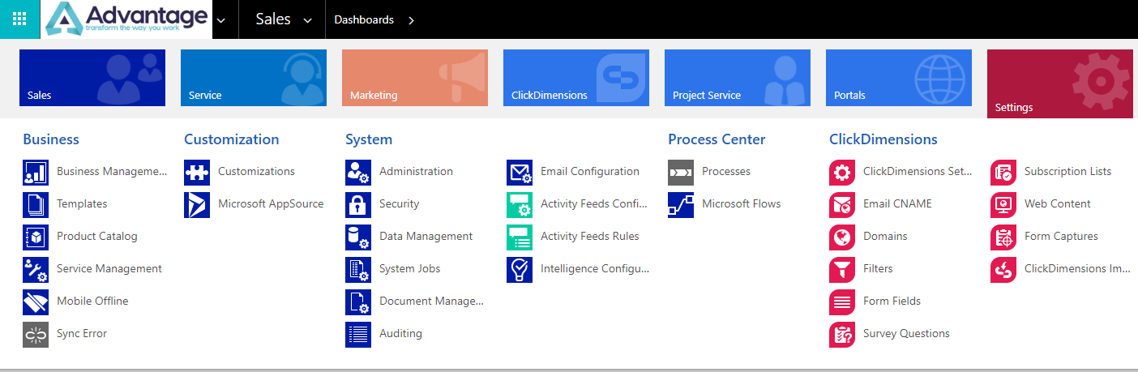Click the Microsoft Flows icon
This screenshot has width=1138, height=372.
click(681, 205)
